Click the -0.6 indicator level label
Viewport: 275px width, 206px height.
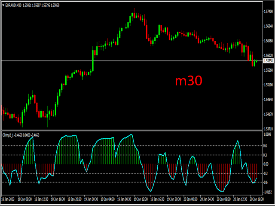tap(266, 182)
